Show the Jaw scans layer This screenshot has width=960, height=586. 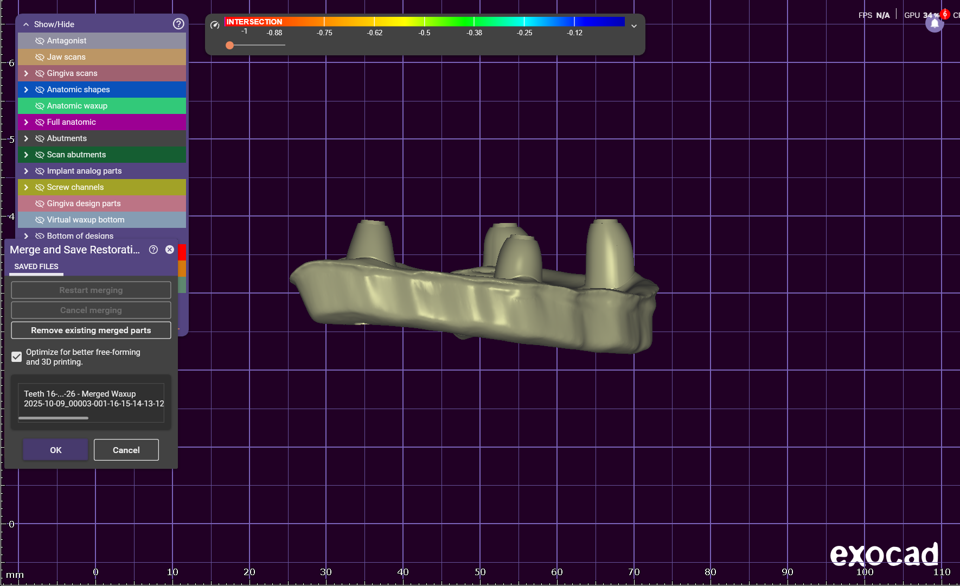pos(40,57)
